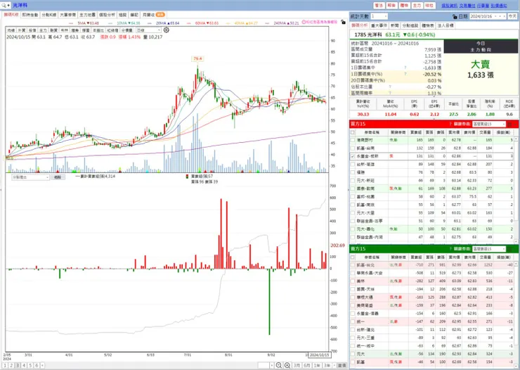The image size is (520, 370).
Task: Click the 2024/10/15 date marker on timeline
Action: [x=319, y=355]
